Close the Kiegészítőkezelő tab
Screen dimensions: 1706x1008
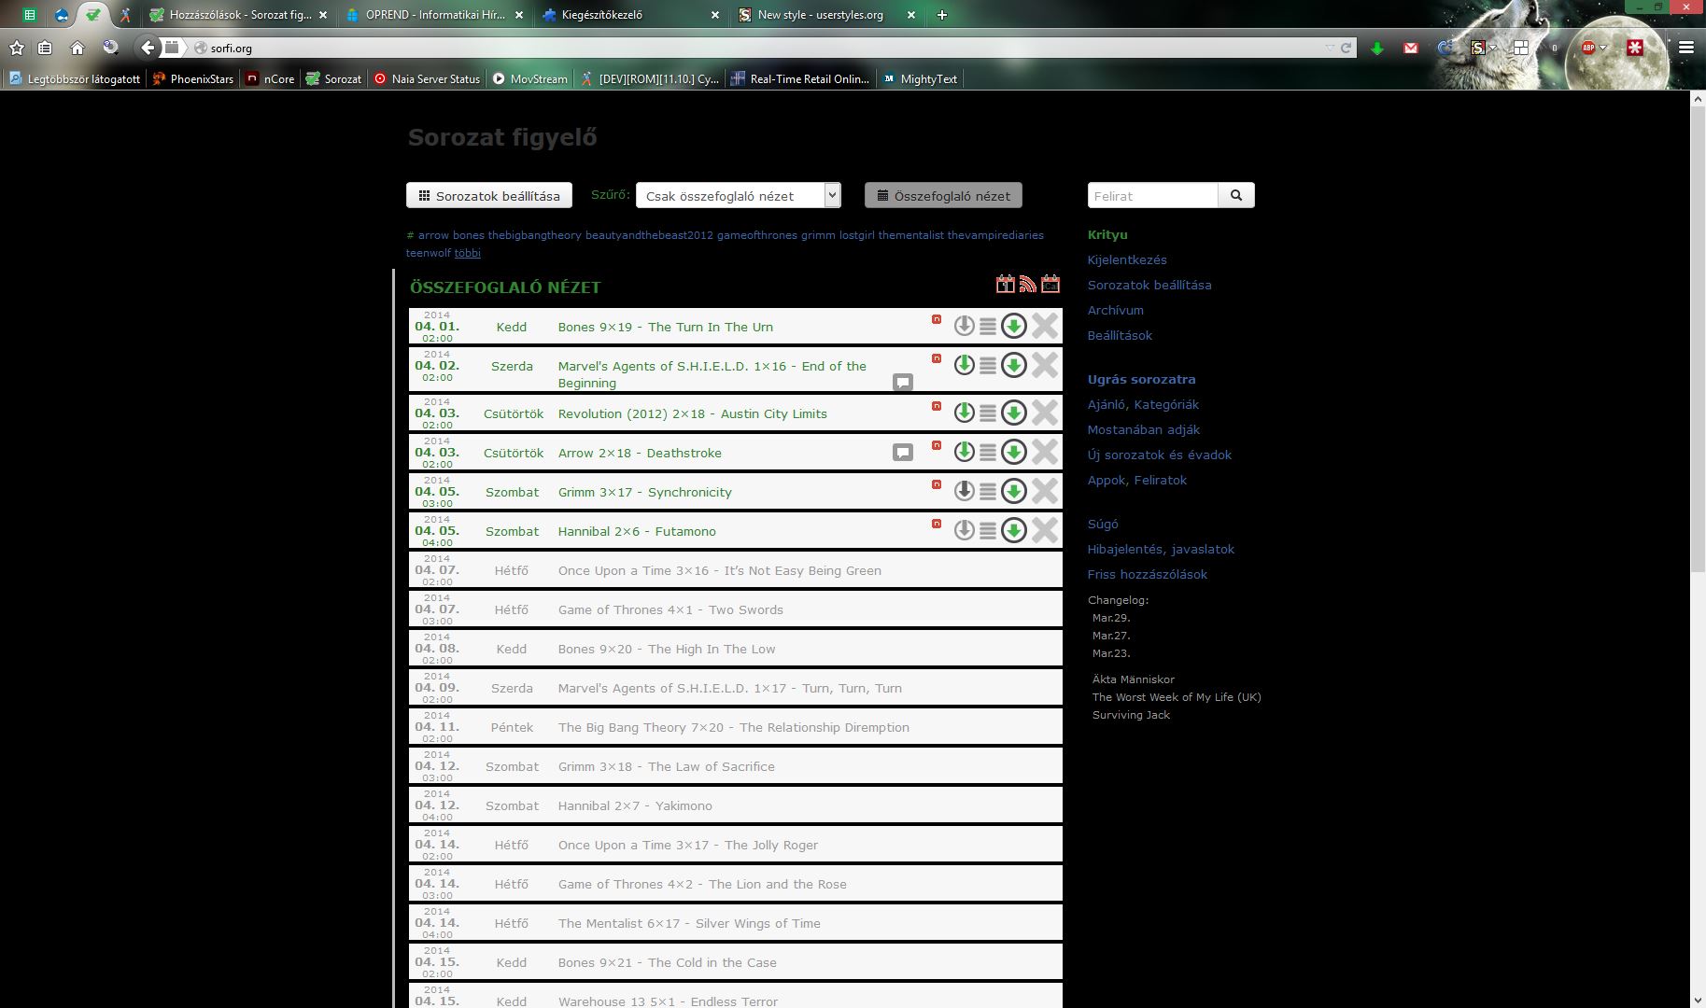[714, 15]
